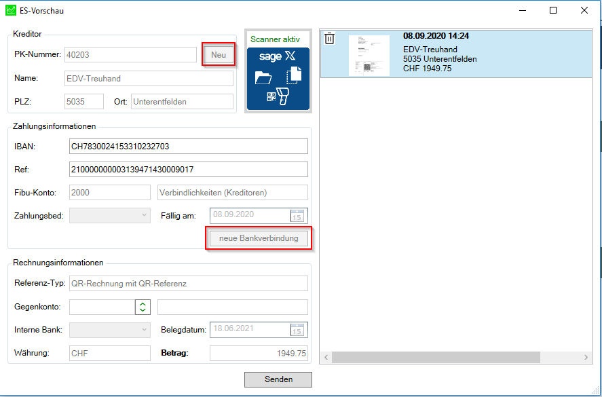Click Verbindlichkeiten (Kreditoren) field
The image size is (602, 397).
point(233,192)
